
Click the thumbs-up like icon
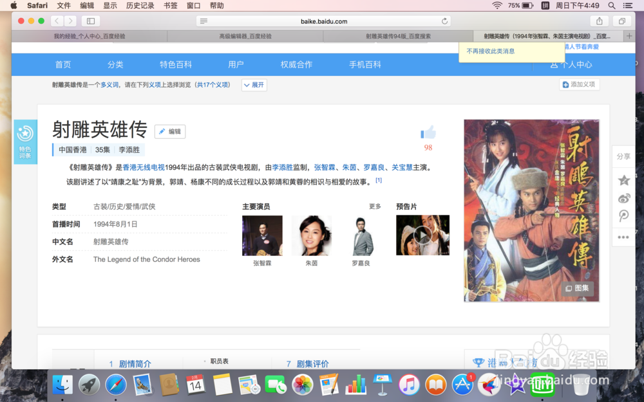click(x=428, y=132)
